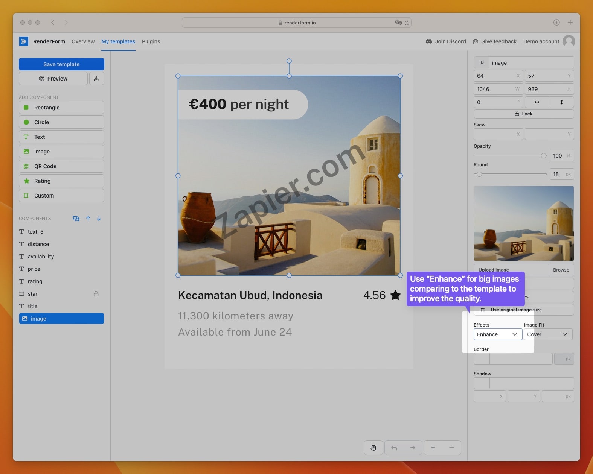
Task: Go to the Overview tab
Action: click(x=83, y=41)
